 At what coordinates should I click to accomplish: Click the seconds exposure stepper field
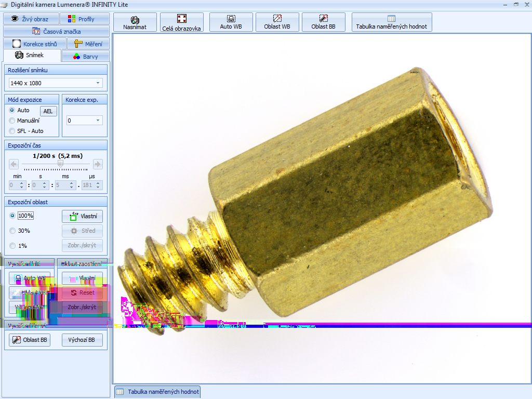point(40,185)
